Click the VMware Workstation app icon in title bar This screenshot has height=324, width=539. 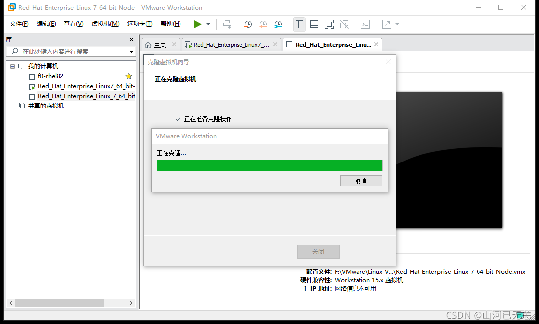point(12,7)
